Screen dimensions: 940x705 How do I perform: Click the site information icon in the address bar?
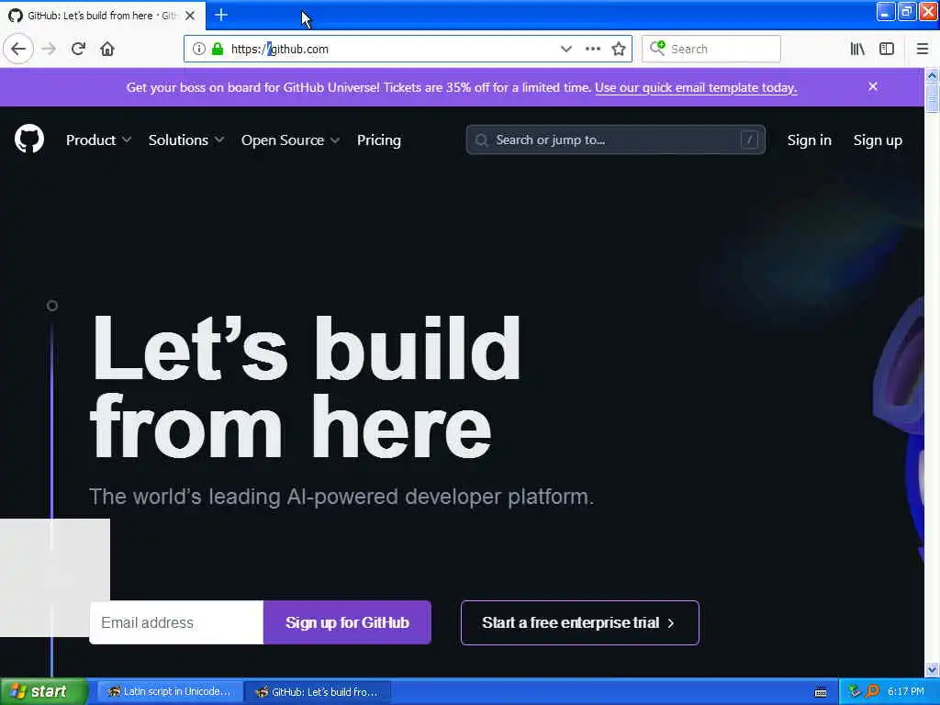[x=199, y=50]
